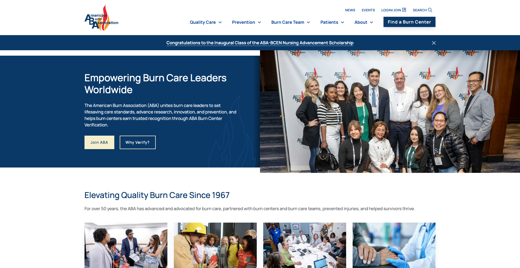Open Search from the top bar
The image size is (520, 268).
(x=422, y=10)
